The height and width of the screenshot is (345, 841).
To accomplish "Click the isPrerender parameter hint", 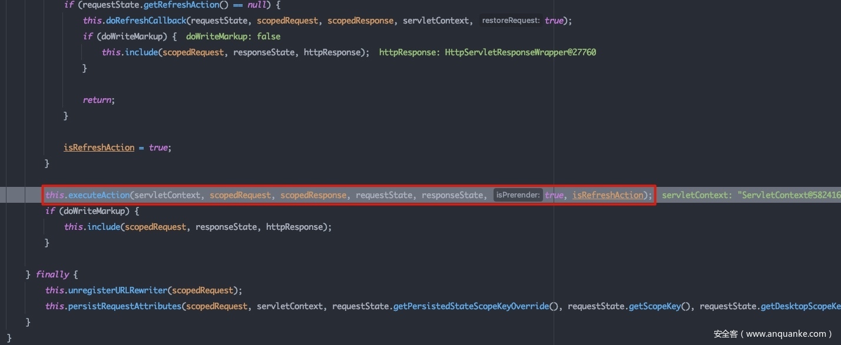I will 518,195.
